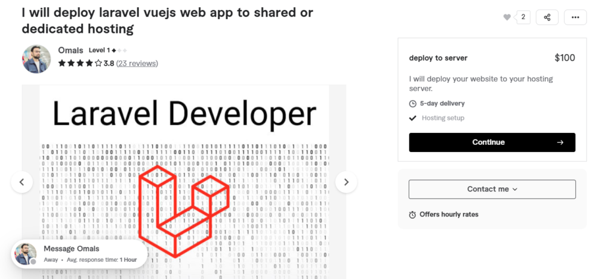Click the package description text
611x279 pixels.
[x=481, y=83]
